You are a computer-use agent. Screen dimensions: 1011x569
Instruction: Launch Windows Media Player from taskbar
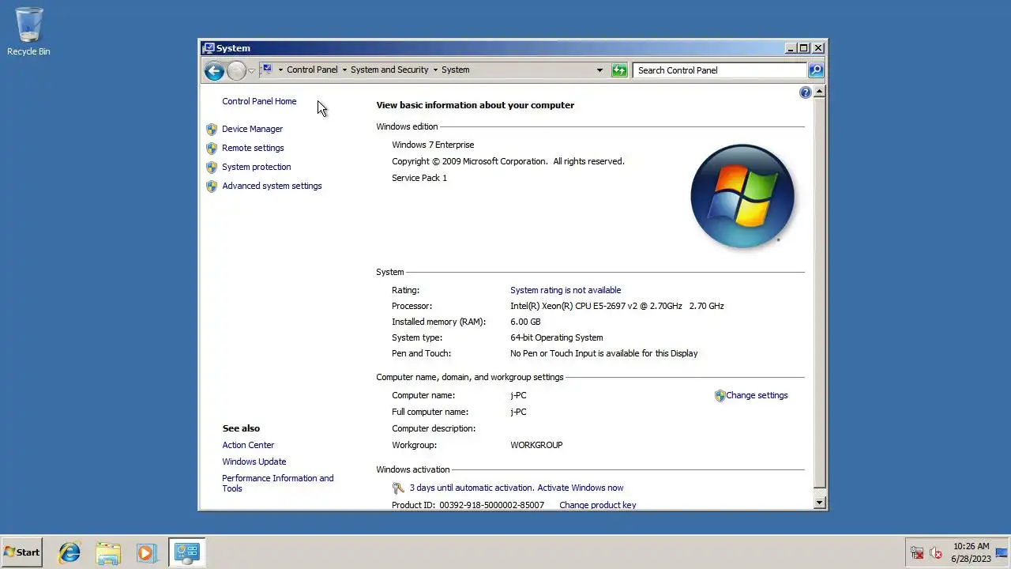coord(146,552)
